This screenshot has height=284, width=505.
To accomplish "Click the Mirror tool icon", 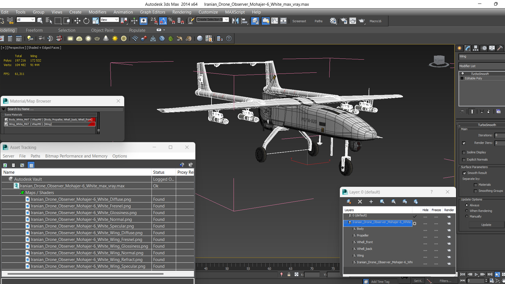I will pos(235,21).
